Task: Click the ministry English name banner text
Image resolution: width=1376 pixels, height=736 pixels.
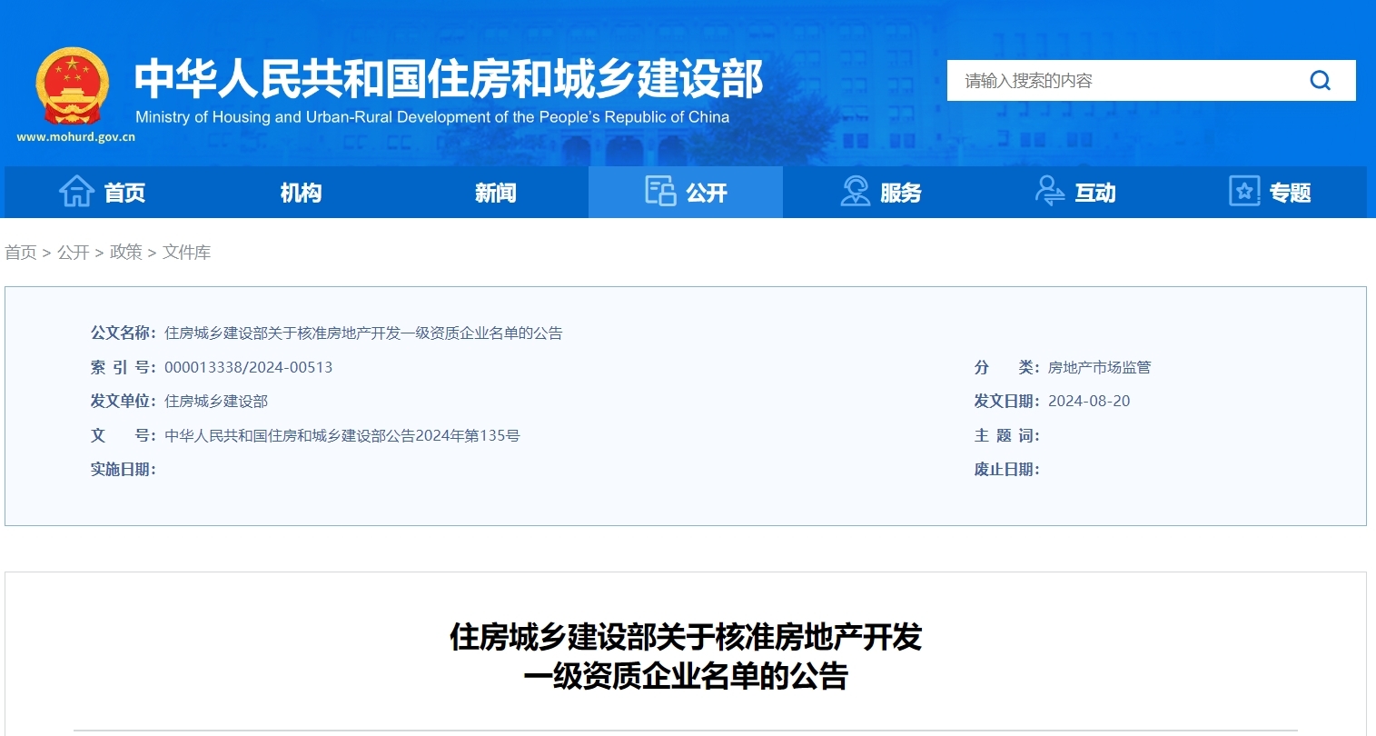Action: coord(432,116)
